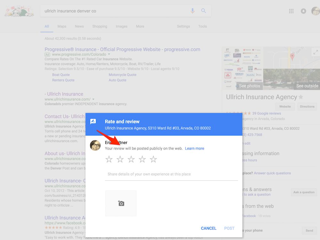Screen dimensions: 320x240
Task: Open the '- Ullrich Insurance' search result
Action: (x=64, y=94)
